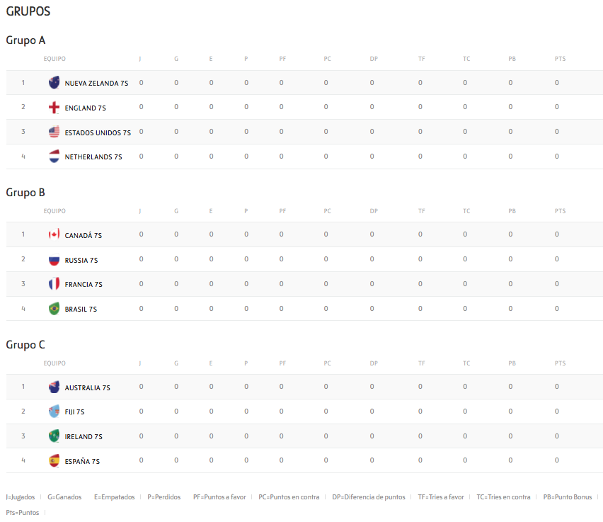The width and height of the screenshot is (603, 522).
Task: Click the England 7s flag icon
Action: tap(54, 108)
